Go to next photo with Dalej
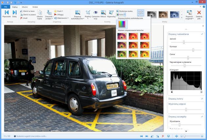Screen dimensions: 207x140 (x=14, y=14)
